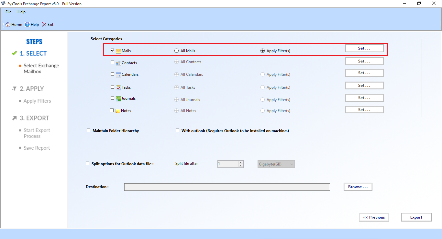This screenshot has width=442, height=239.
Task: Enable With outlook checkbox
Action: pyautogui.click(x=177, y=131)
